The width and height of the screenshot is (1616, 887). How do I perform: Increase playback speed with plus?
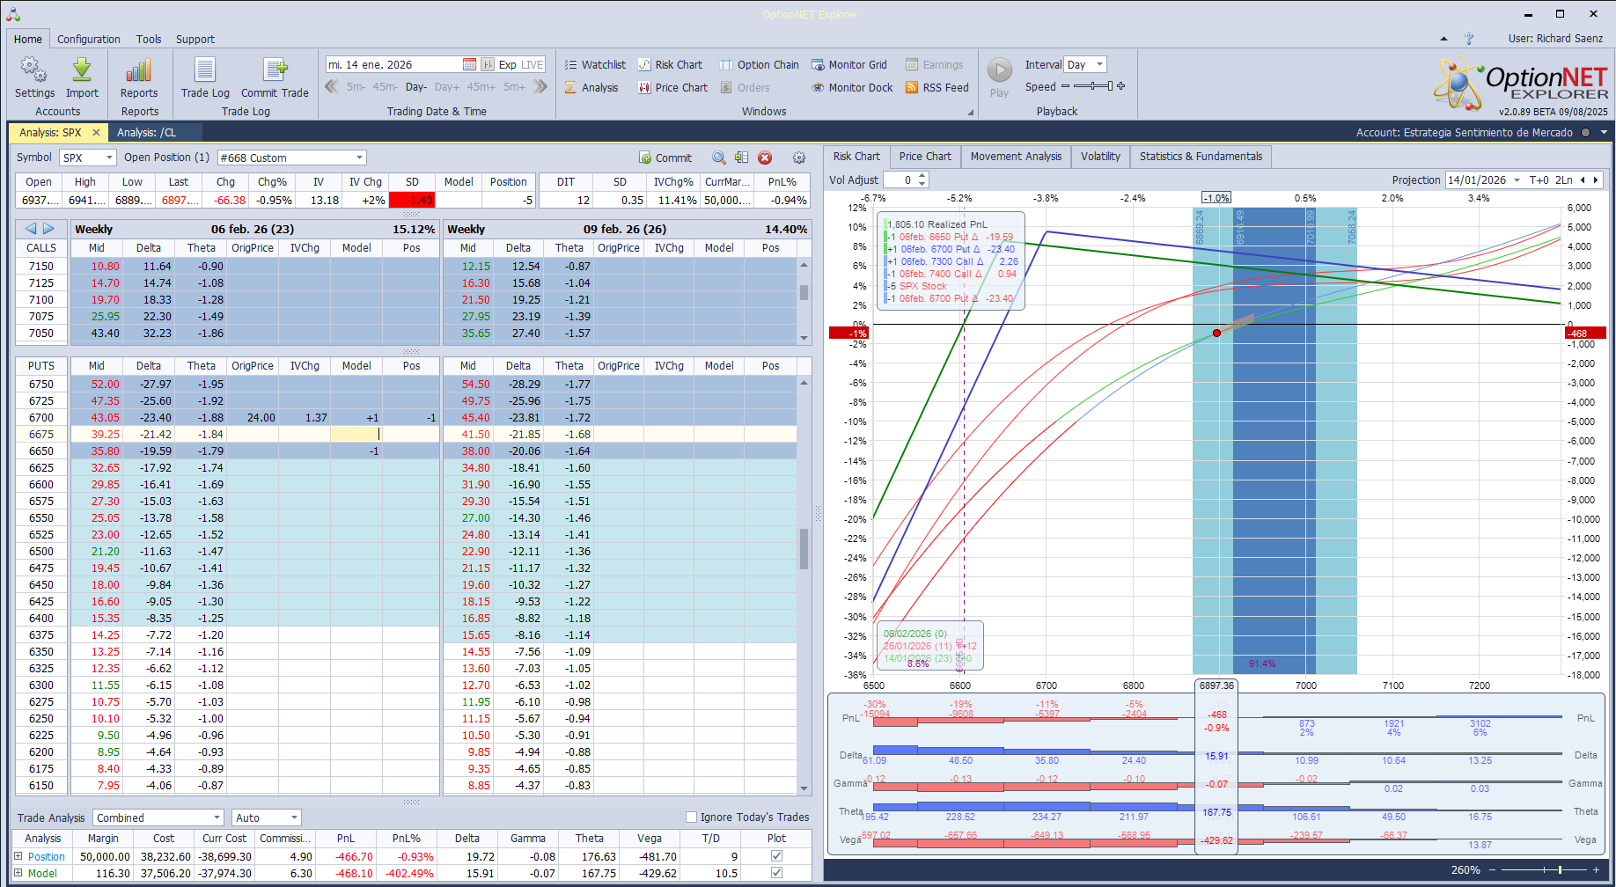coord(1120,86)
